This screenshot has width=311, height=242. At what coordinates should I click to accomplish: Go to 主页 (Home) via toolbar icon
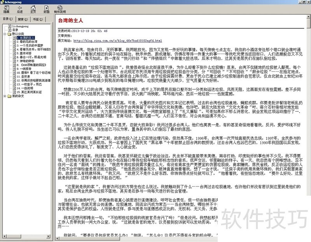(33, 8)
